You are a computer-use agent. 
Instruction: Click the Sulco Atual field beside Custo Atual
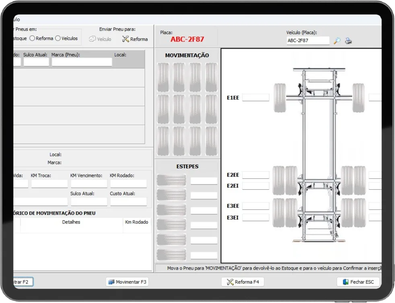[89, 202]
